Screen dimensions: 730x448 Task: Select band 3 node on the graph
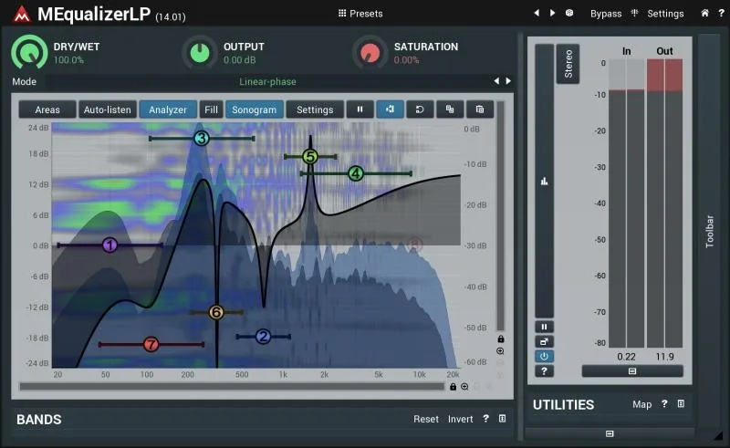tap(202, 139)
